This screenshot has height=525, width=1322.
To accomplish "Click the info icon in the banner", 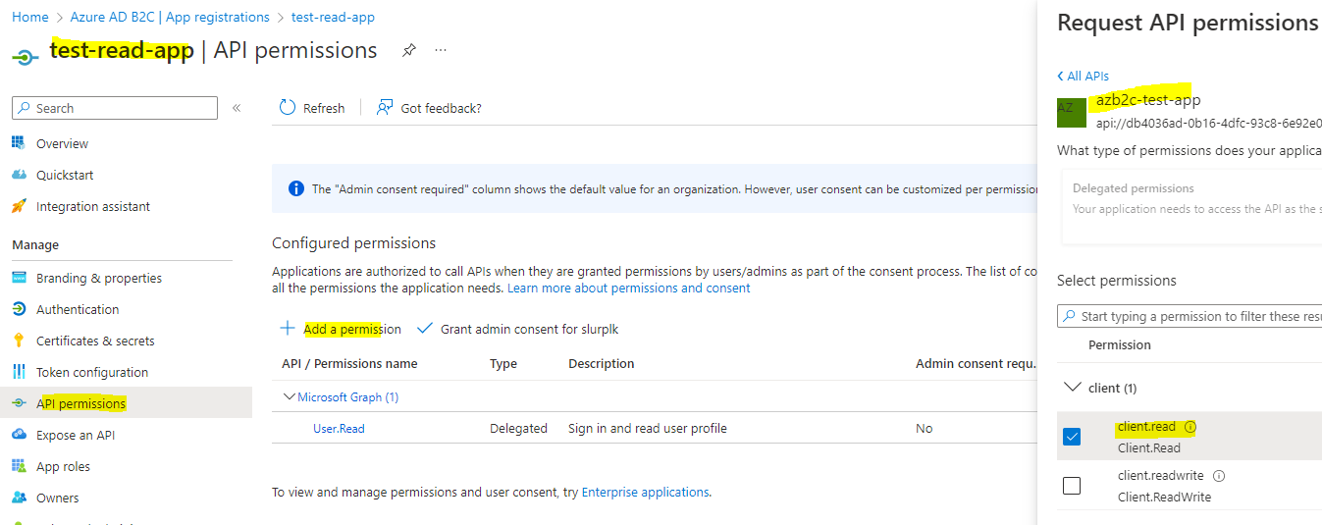I will pos(296,188).
